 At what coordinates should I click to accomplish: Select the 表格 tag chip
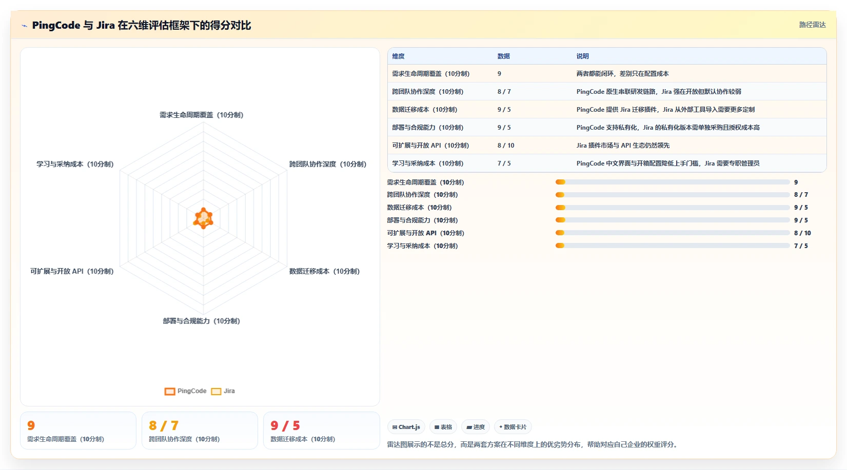[443, 427]
